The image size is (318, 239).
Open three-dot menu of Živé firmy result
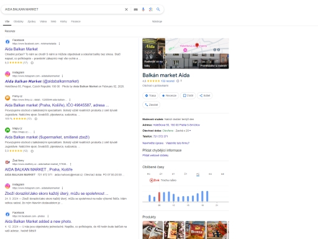[x=71, y=164]
